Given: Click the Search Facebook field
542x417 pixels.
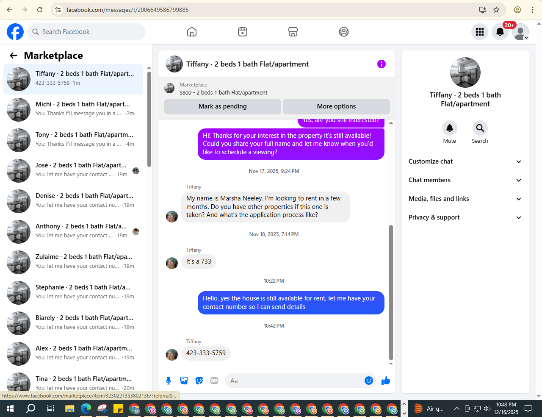Looking at the screenshot, I should point(87,32).
